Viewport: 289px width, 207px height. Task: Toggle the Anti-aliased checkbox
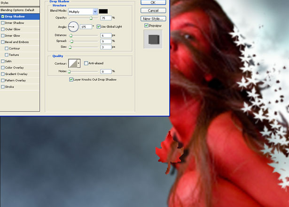tap(86, 63)
